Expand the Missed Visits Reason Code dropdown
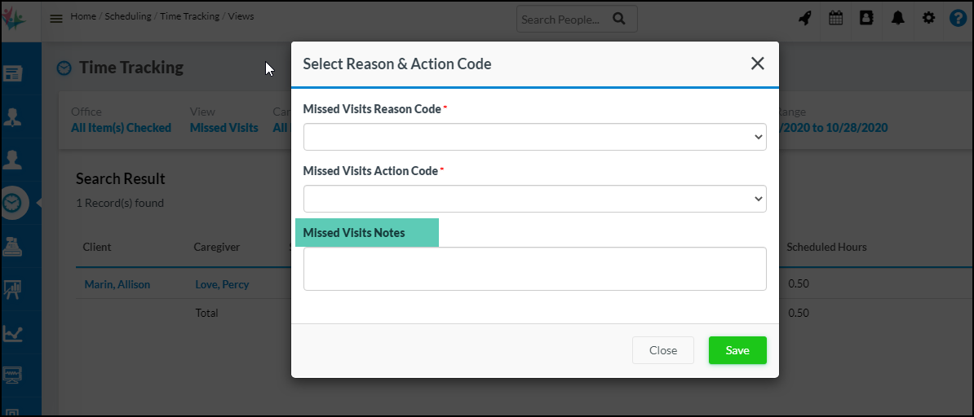The height and width of the screenshot is (417, 974). click(x=534, y=137)
